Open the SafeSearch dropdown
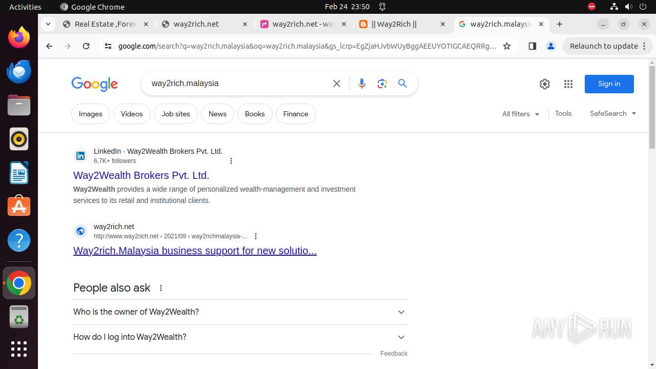Viewport: 656px width, 369px height. (613, 114)
